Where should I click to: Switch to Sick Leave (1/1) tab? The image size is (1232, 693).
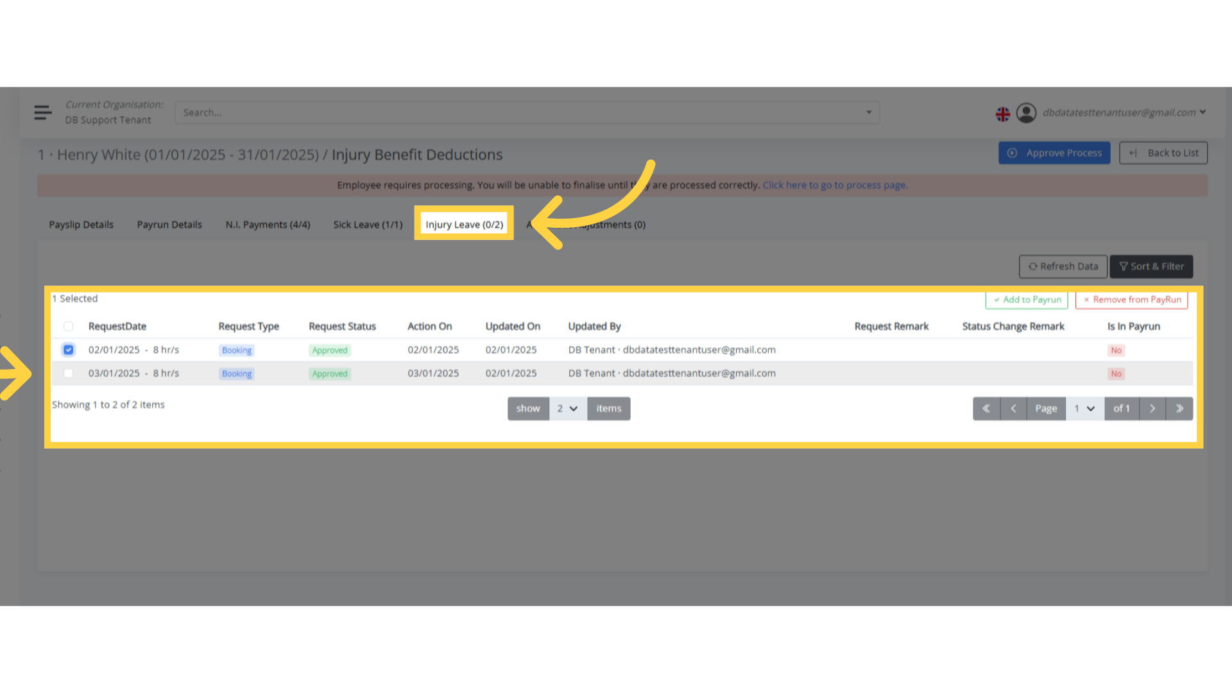[368, 225]
